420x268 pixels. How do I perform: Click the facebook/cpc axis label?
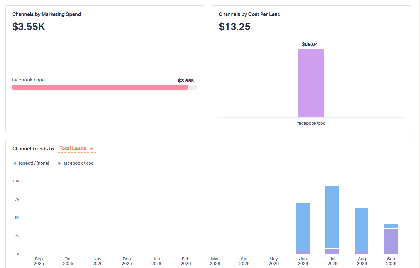tap(311, 123)
